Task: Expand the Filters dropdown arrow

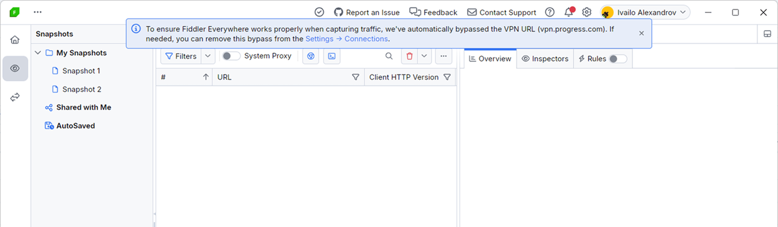Action: (208, 56)
